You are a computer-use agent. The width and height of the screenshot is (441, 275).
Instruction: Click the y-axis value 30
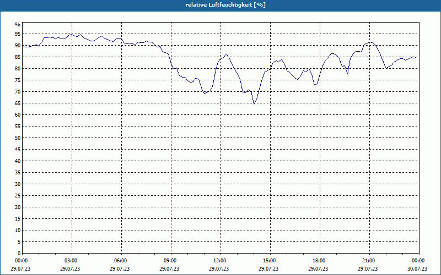pyautogui.click(x=18, y=184)
